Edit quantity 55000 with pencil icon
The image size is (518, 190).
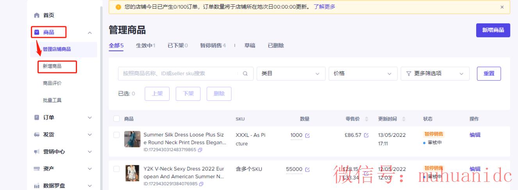pos(307,169)
